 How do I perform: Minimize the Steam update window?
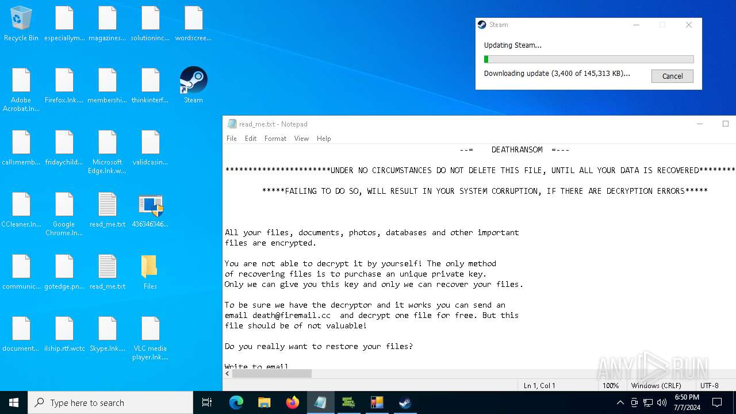(636, 25)
